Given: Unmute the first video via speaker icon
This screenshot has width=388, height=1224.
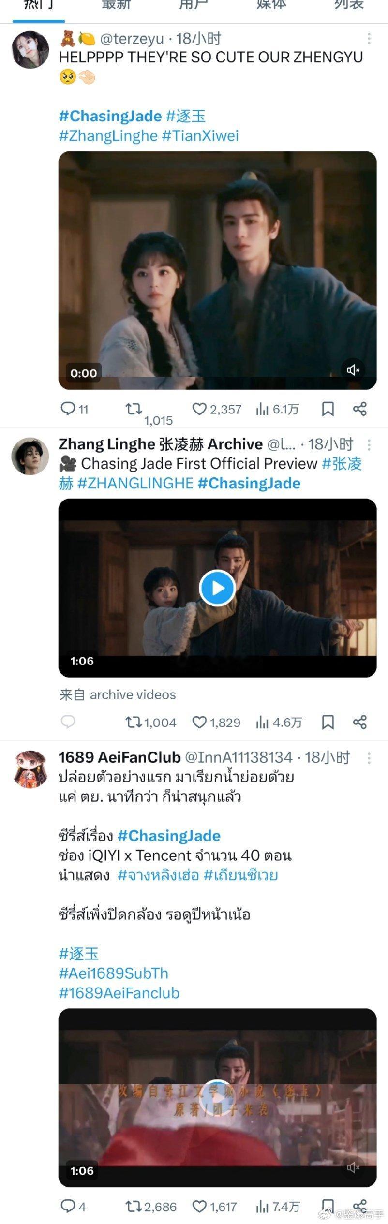Looking at the screenshot, I should pos(353,370).
